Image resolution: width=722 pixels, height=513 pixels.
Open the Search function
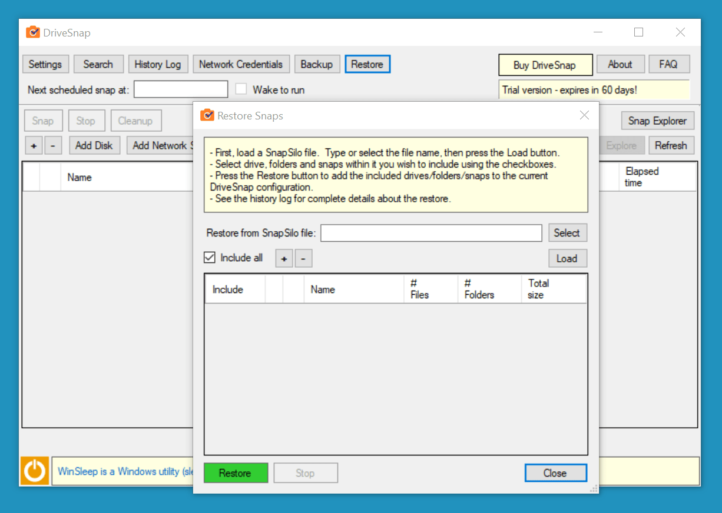click(x=98, y=64)
